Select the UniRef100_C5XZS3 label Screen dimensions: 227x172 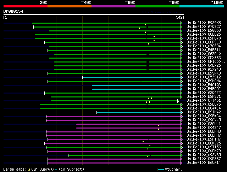204,58
